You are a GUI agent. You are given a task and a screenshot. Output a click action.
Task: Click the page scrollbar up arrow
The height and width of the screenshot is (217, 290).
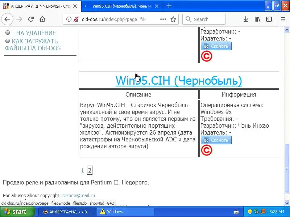[x=287, y=30]
